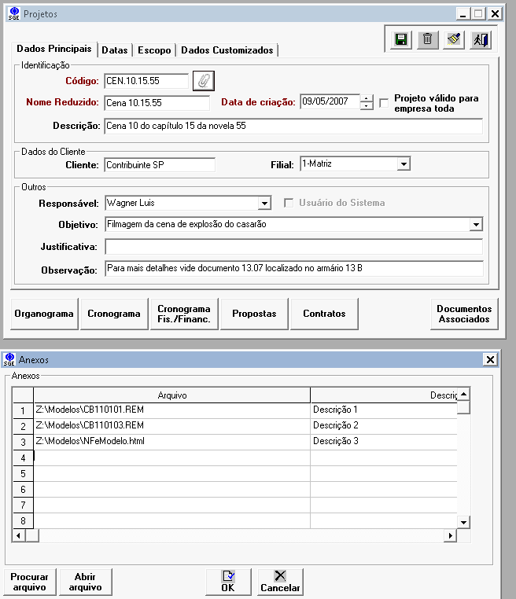Click the save floppy disk icon
The image size is (516, 599).
[401, 39]
